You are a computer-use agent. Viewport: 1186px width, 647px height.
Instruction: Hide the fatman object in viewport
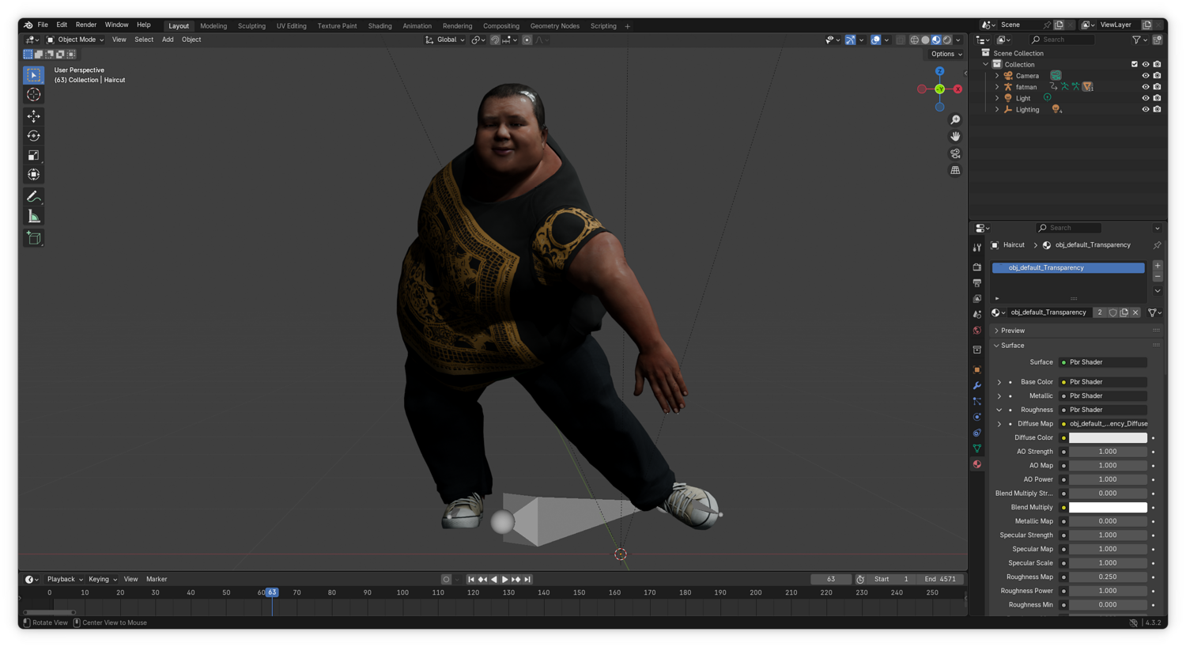[x=1146, y=87]
